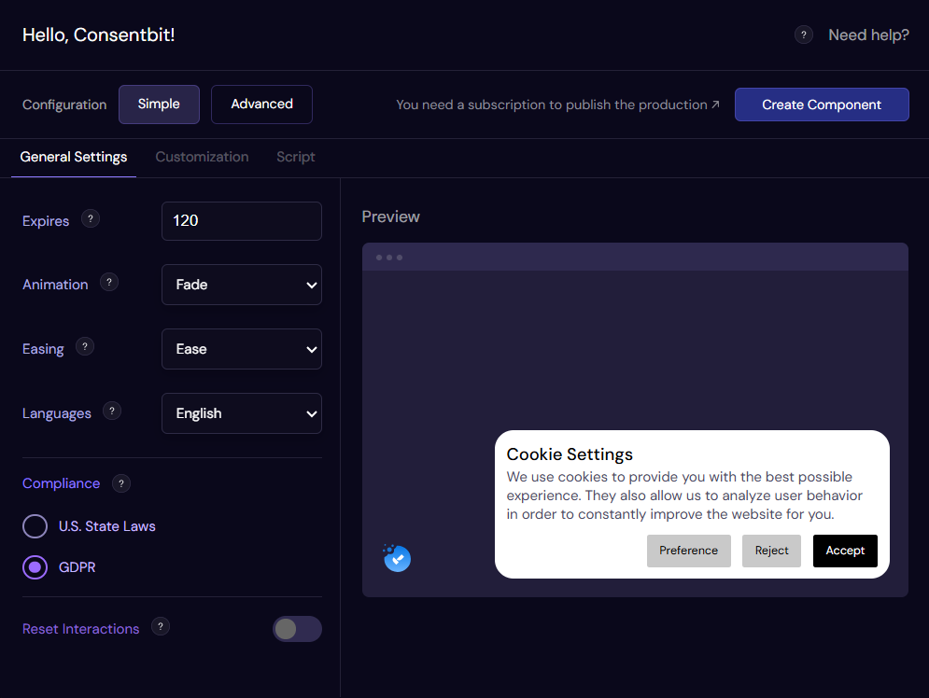929x698 pixels.
Task: Click the Preview label
Action: pos(390,216)
